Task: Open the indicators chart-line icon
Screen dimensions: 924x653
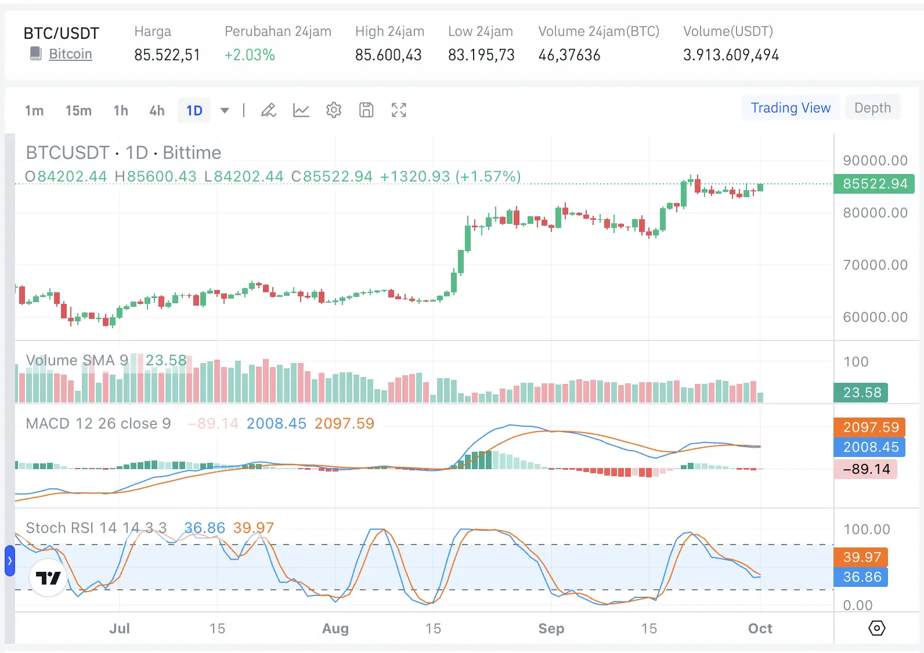Action: pos(301,110)
